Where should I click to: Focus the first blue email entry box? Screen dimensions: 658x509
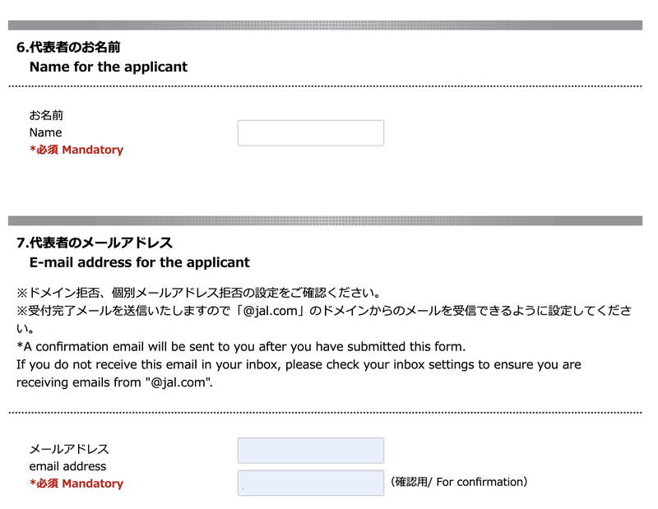[x=310, y=451]
